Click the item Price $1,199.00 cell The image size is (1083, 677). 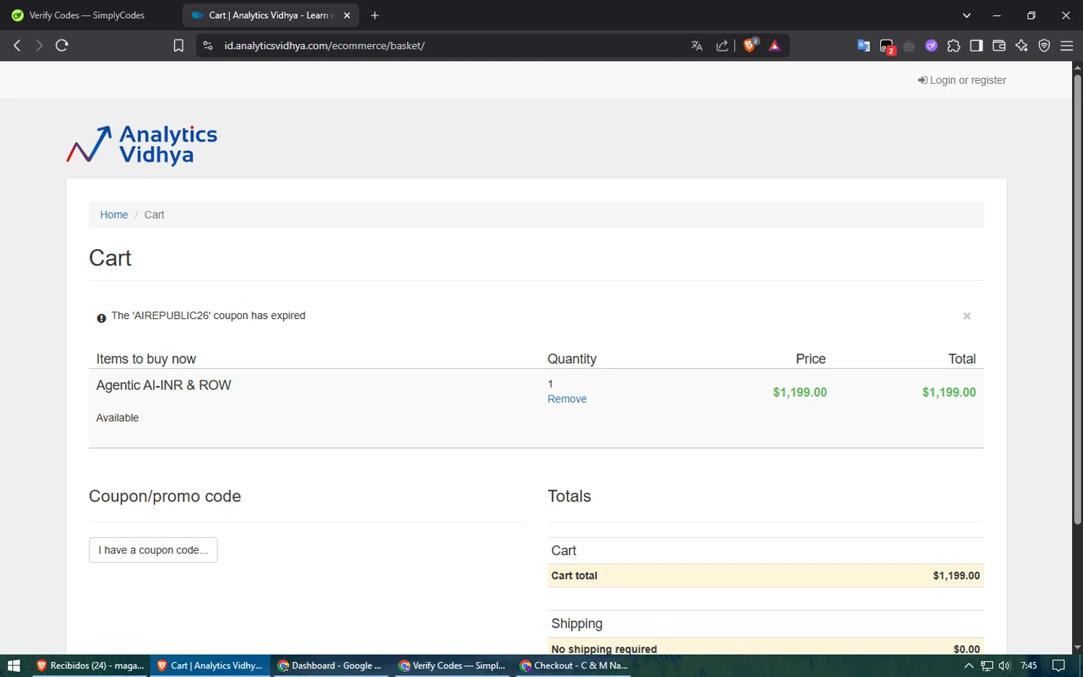[x=800, y=393]
